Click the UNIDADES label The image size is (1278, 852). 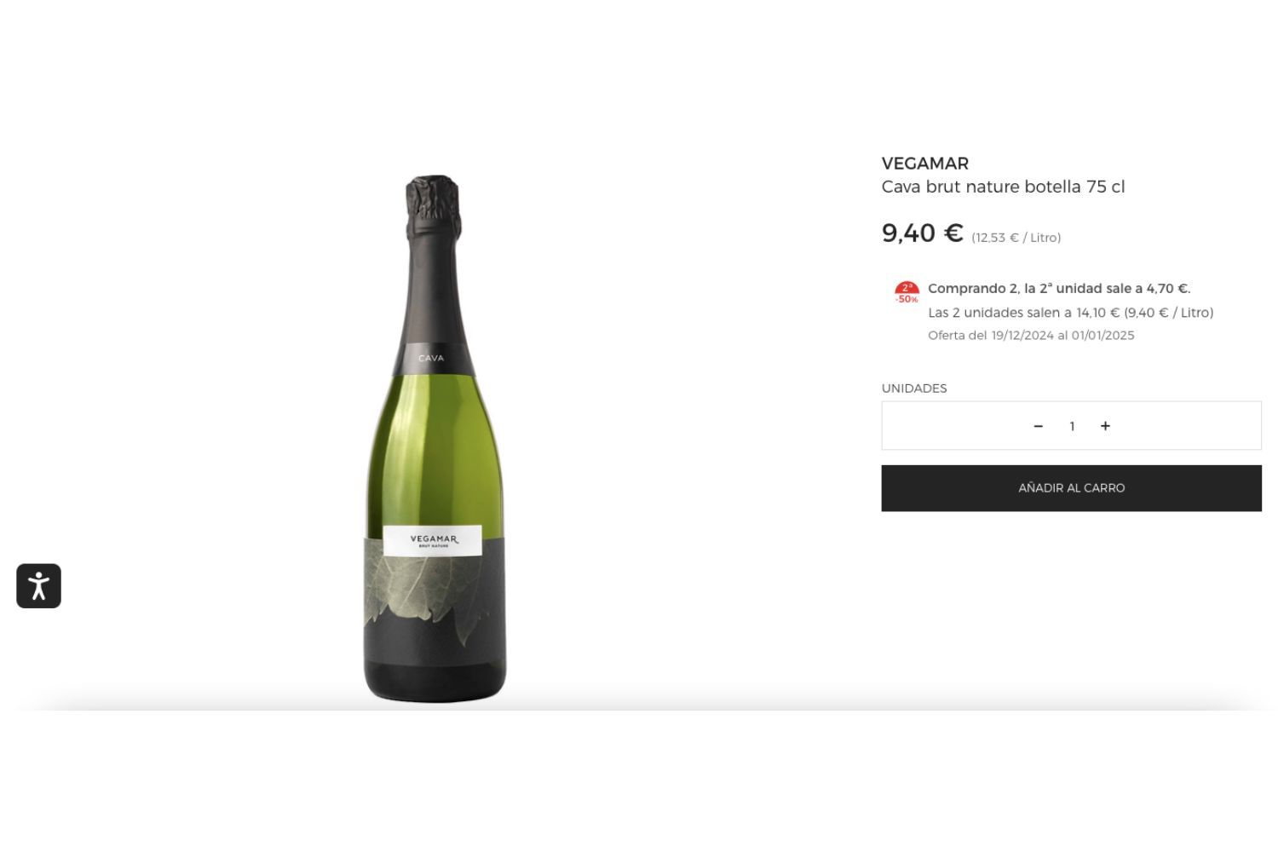point(914,389)
